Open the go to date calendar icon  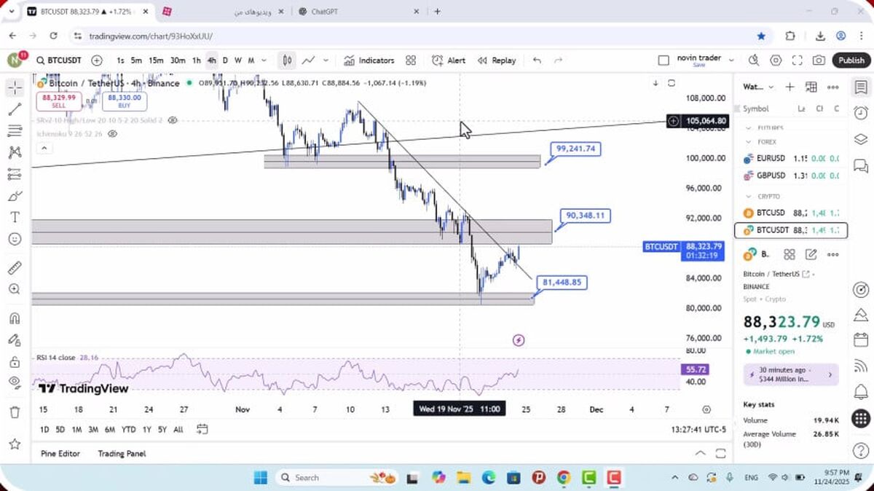(x=202, y=430)
